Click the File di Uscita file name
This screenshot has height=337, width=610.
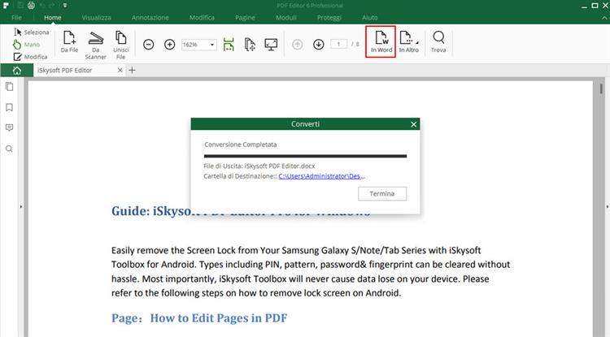click(x=280, y=166)
